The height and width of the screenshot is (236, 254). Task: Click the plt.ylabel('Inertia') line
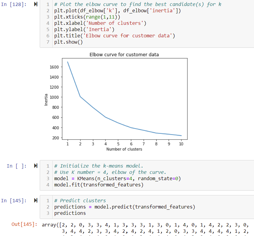point(84,30)
